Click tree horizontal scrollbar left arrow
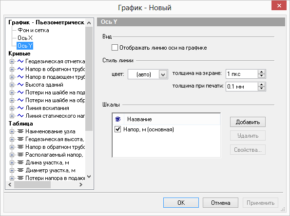This screenshot has height=216, width=290. [10, 184]
